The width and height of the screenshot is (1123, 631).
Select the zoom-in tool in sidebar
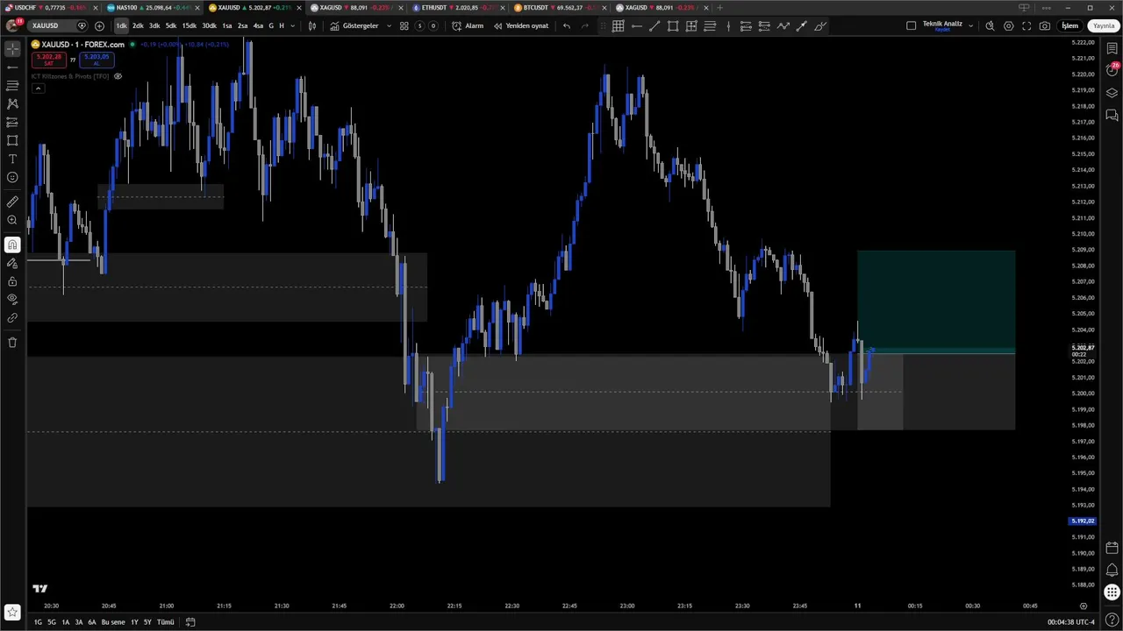12,220
